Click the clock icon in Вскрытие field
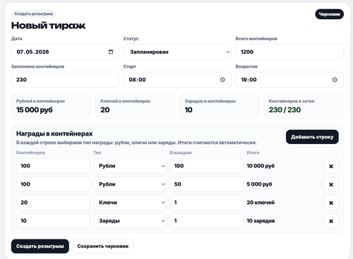This screenshot has height=259, width=353. coord(335,80)
